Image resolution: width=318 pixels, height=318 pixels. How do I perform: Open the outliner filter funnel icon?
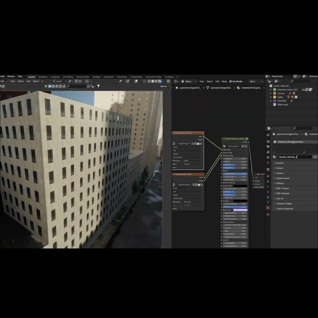pos(98,86)
